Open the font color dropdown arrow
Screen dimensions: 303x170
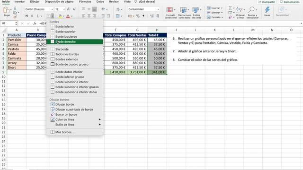pos(71,16)
